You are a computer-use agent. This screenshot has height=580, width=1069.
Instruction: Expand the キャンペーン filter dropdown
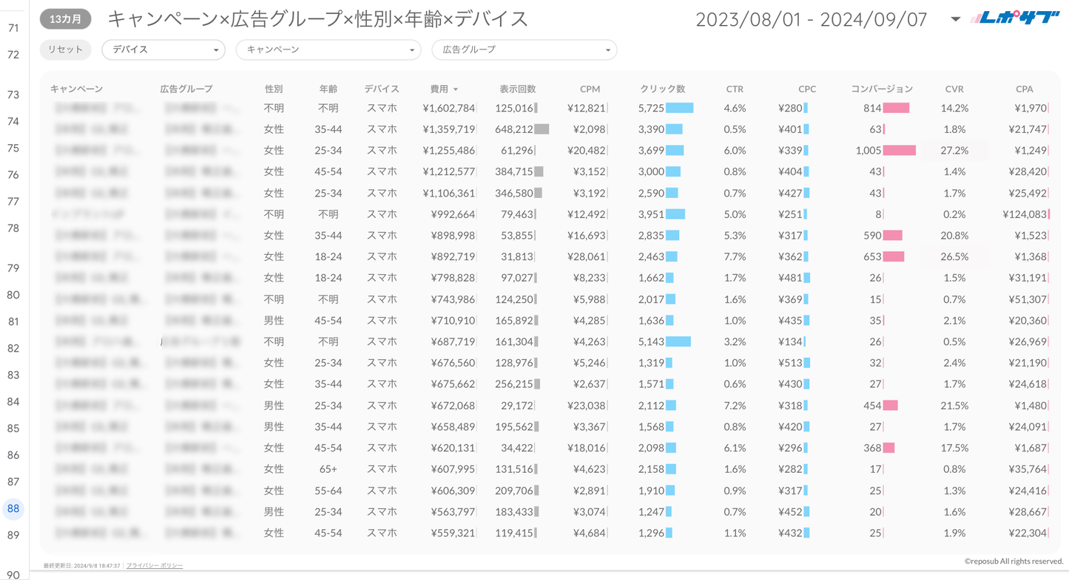tap(328, 50)
